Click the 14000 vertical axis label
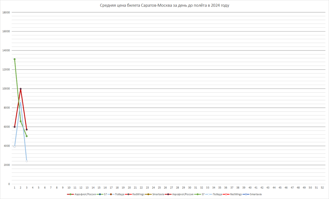 pyautogui.click(x=6, y=50)
